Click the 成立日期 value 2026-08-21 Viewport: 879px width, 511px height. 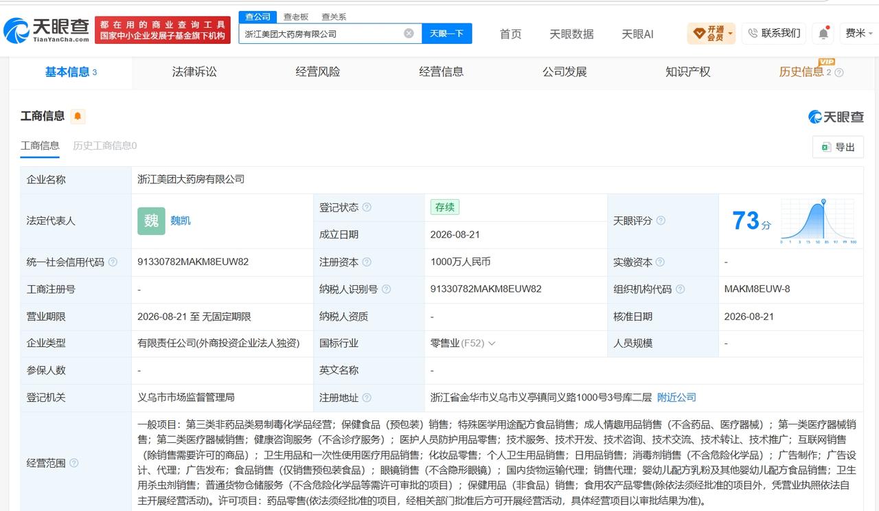coord(455,234)
